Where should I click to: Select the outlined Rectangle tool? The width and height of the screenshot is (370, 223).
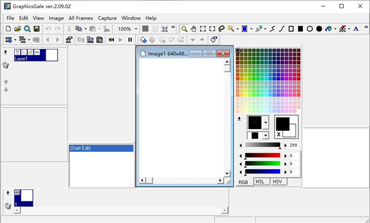pyautogui.click(x=291, y=29)
